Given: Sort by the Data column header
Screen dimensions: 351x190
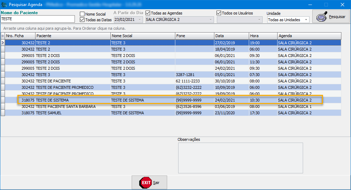Looking at the screenshot, I should [231, 36].
